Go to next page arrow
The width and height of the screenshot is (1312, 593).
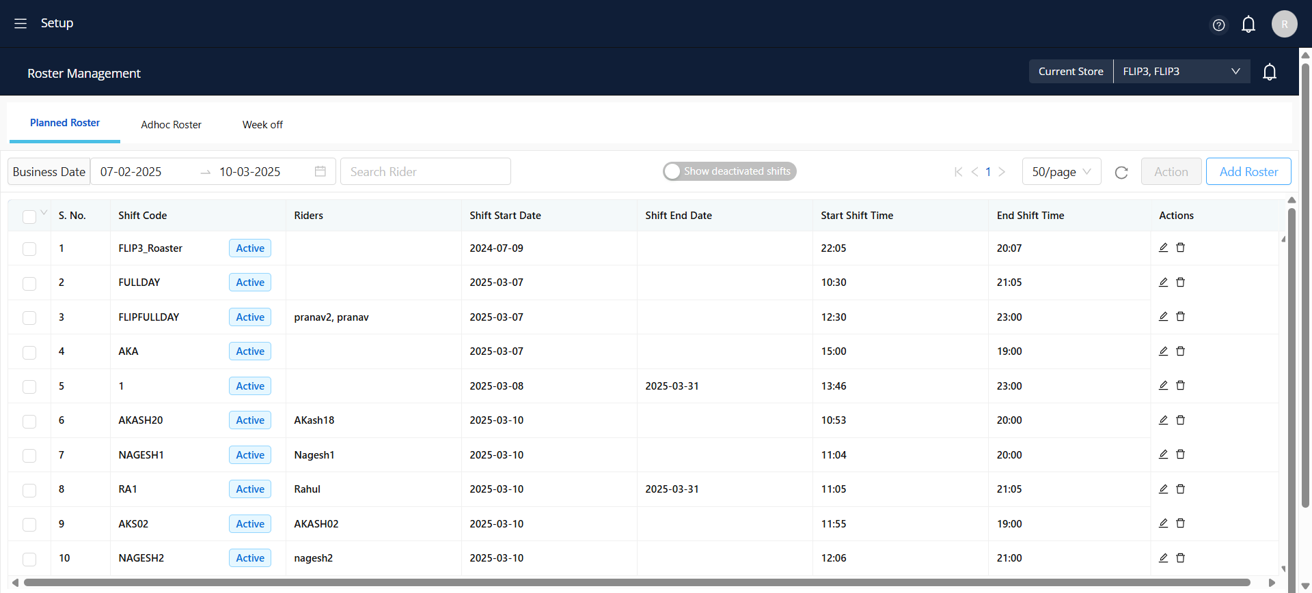[x=1002, y=172]
